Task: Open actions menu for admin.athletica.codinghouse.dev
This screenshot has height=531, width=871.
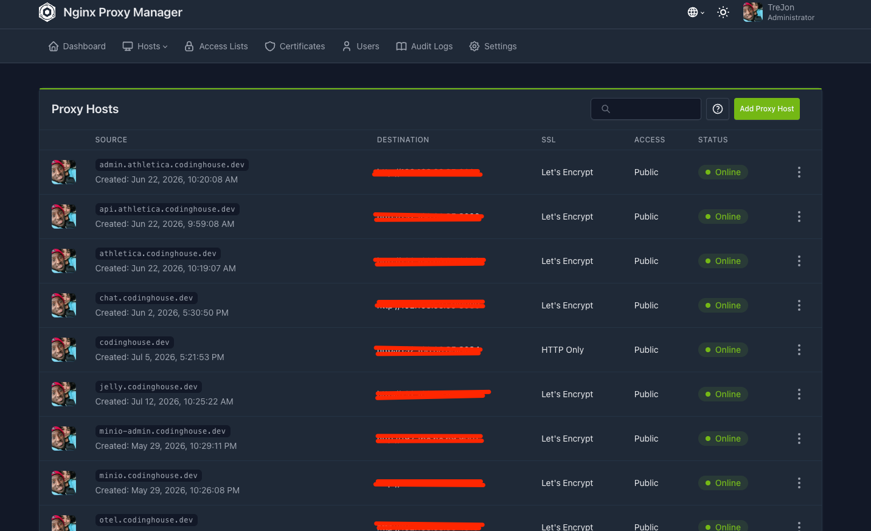Action: (x=799, y=172)
